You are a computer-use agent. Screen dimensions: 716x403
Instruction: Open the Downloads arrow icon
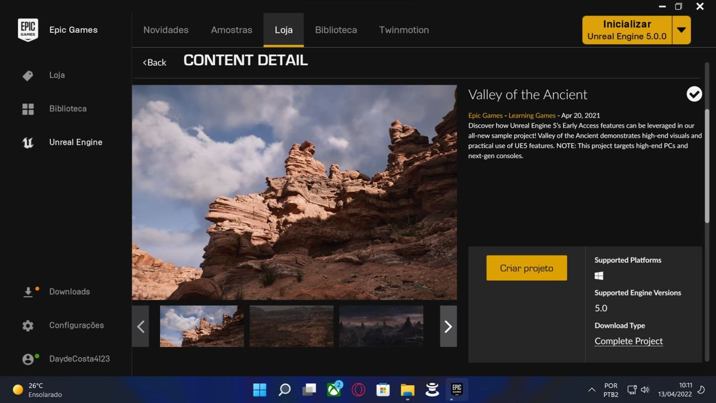28,292
